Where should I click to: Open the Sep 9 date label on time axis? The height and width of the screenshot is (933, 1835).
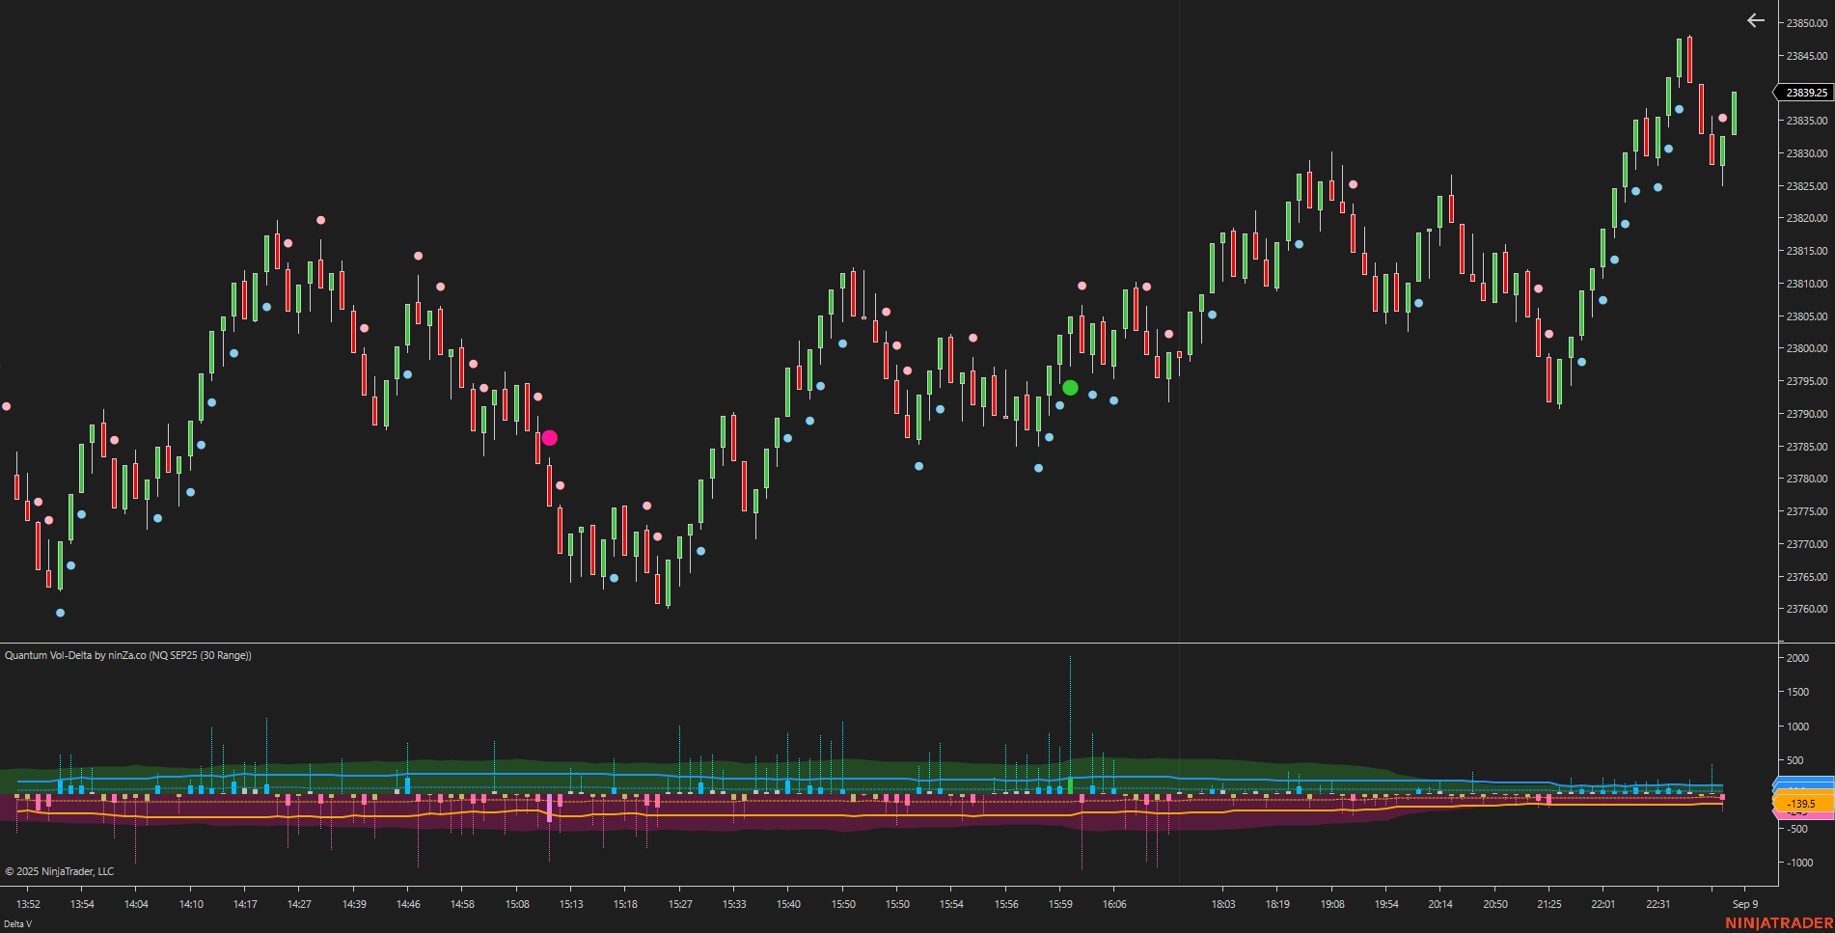pos(1745,904)
